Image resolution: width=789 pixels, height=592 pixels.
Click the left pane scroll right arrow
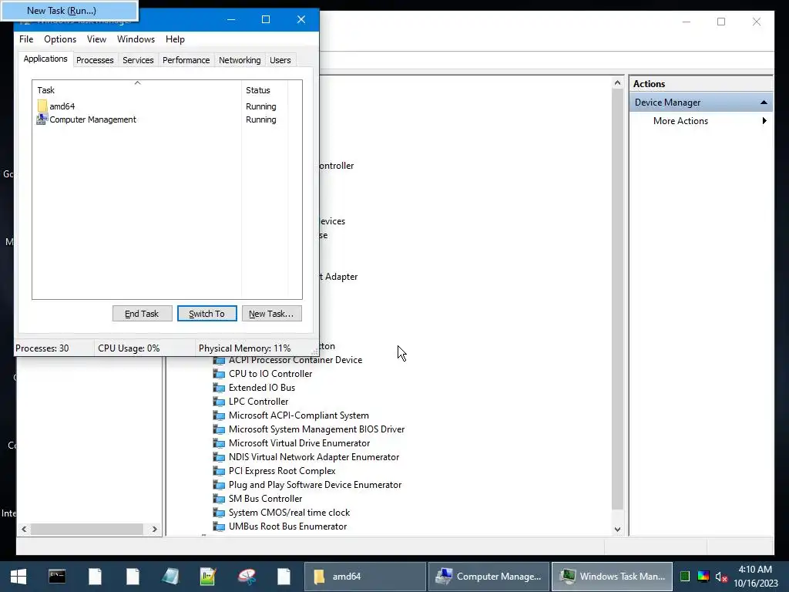tap(154, 529)
